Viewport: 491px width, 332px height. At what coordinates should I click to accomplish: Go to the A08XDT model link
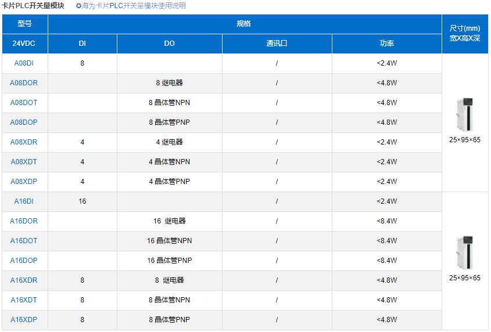[24, 162]
